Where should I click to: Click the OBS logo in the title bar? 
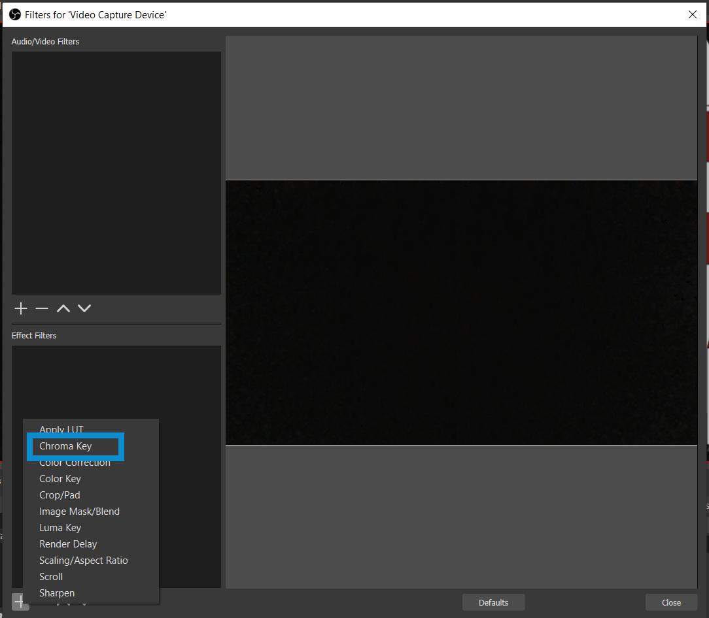tap(14, 14)
